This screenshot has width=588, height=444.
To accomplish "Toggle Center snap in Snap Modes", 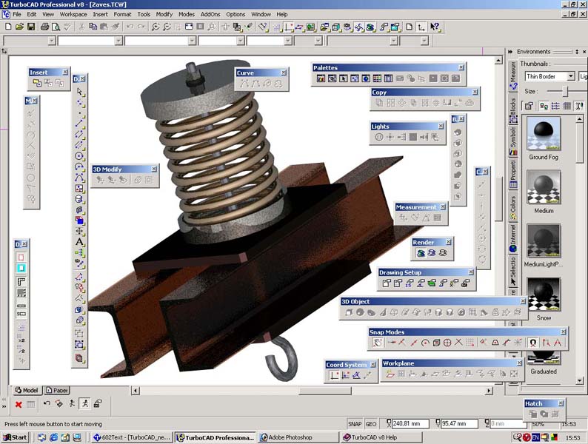I will pos(425,343).
